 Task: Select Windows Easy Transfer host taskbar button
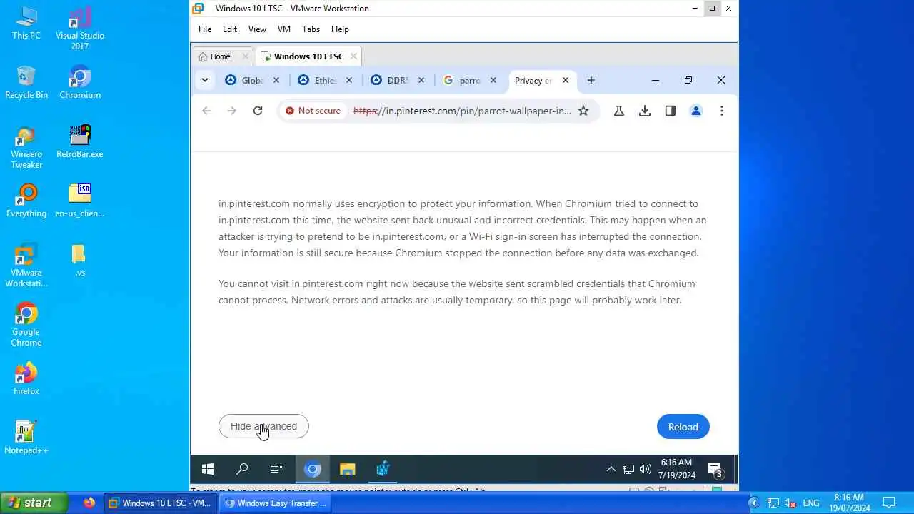point(274,503)
